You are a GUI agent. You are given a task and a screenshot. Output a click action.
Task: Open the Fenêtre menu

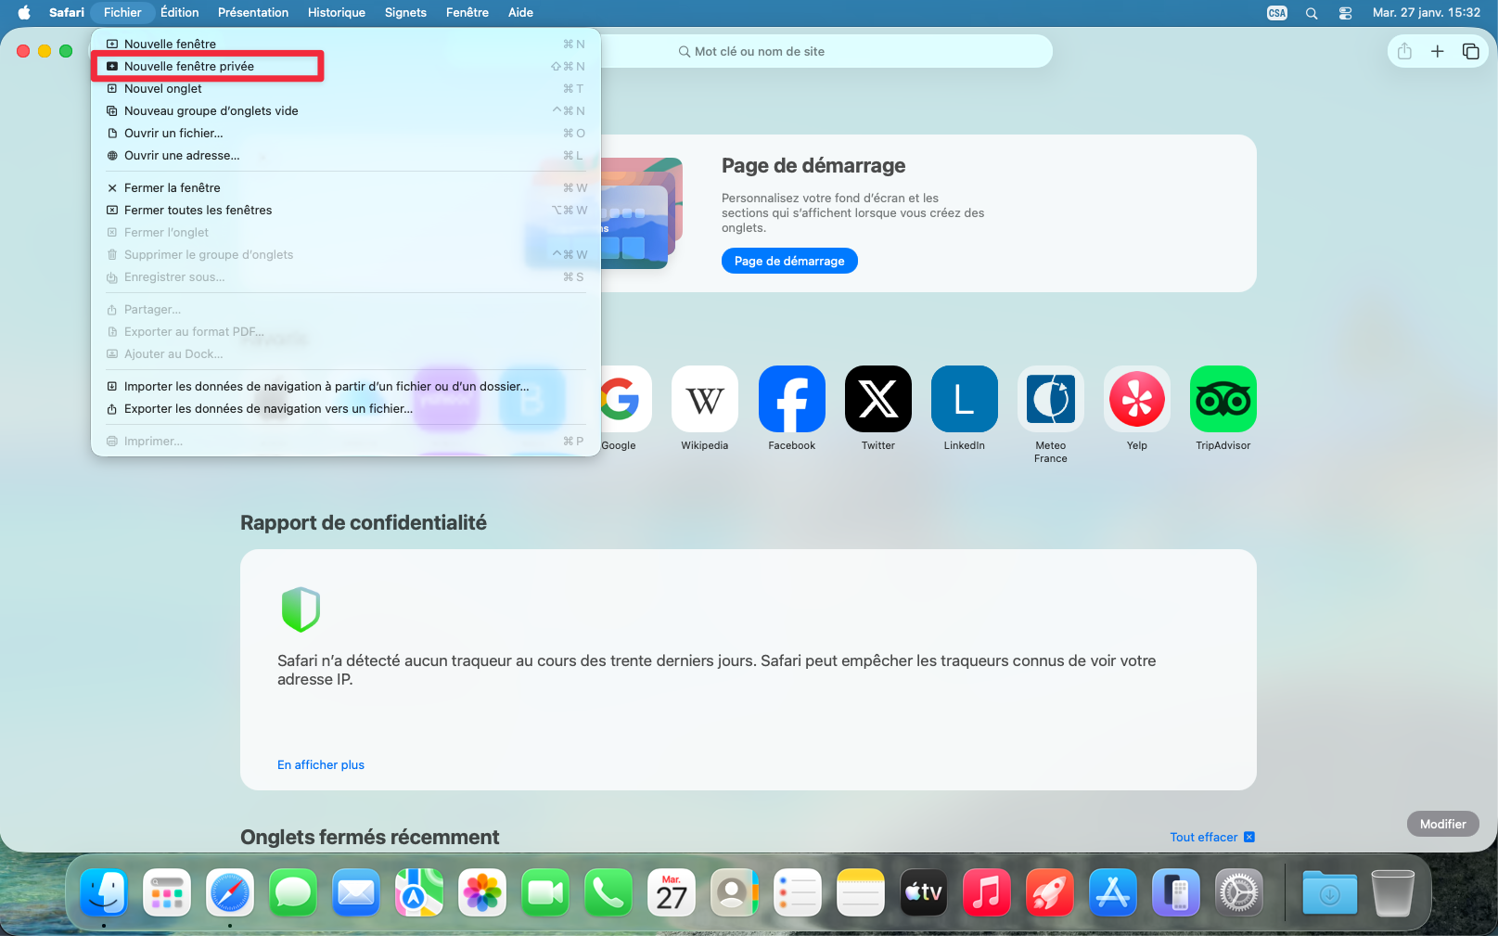pos(467,13)
